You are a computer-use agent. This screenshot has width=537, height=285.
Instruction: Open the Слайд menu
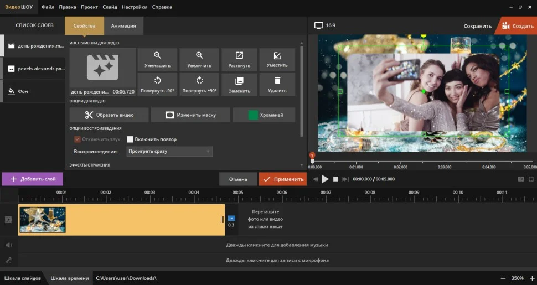[110, 7]
